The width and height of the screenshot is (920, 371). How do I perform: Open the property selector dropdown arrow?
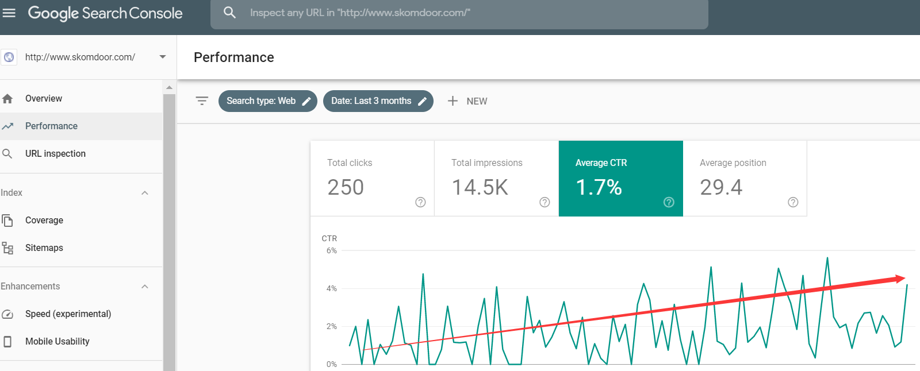pos(163,57)
